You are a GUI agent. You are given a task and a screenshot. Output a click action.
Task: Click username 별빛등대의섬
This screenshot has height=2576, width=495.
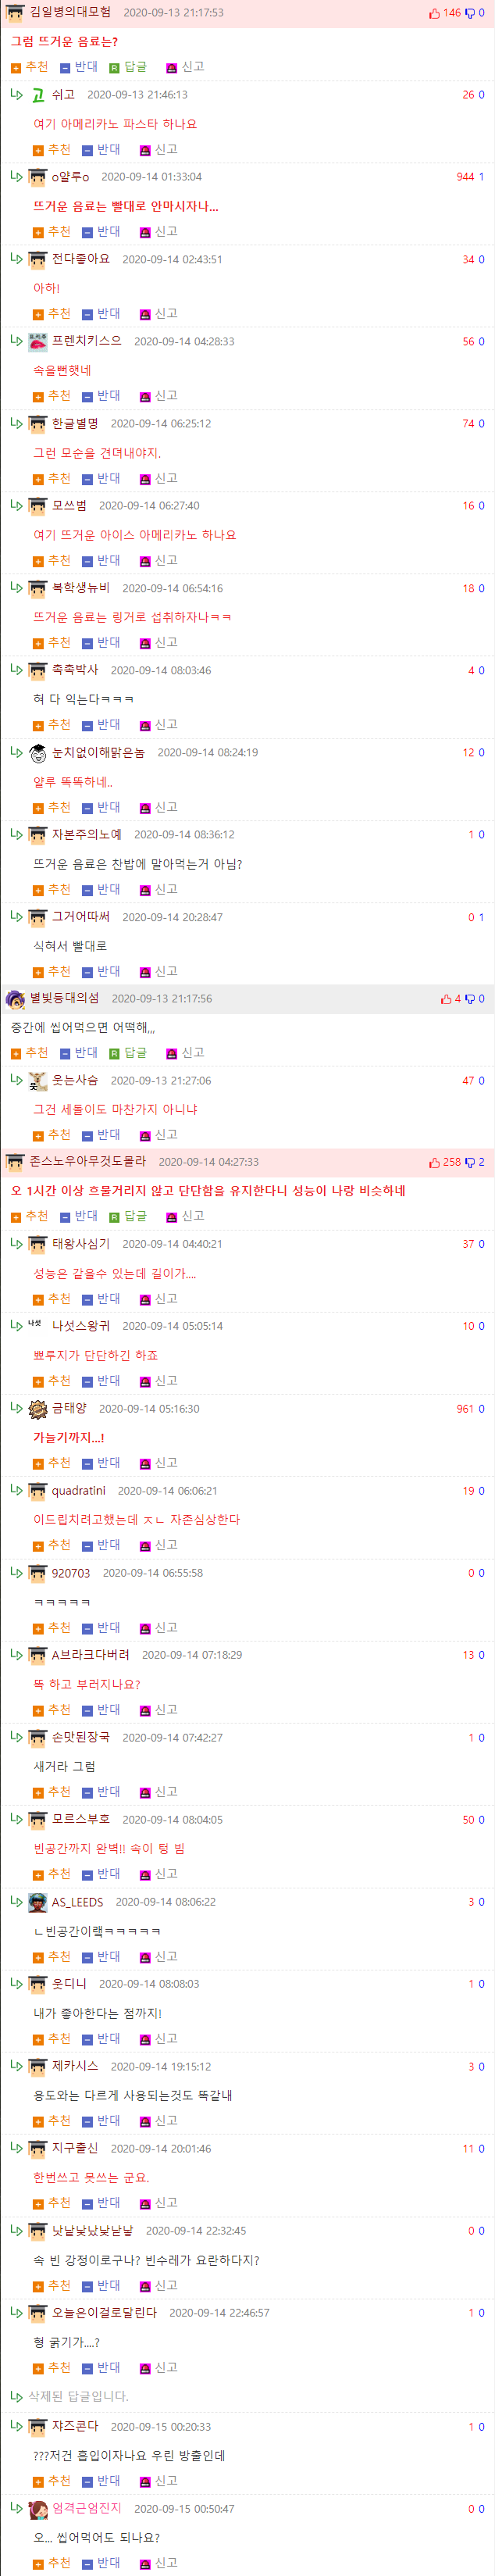(65, 998)
